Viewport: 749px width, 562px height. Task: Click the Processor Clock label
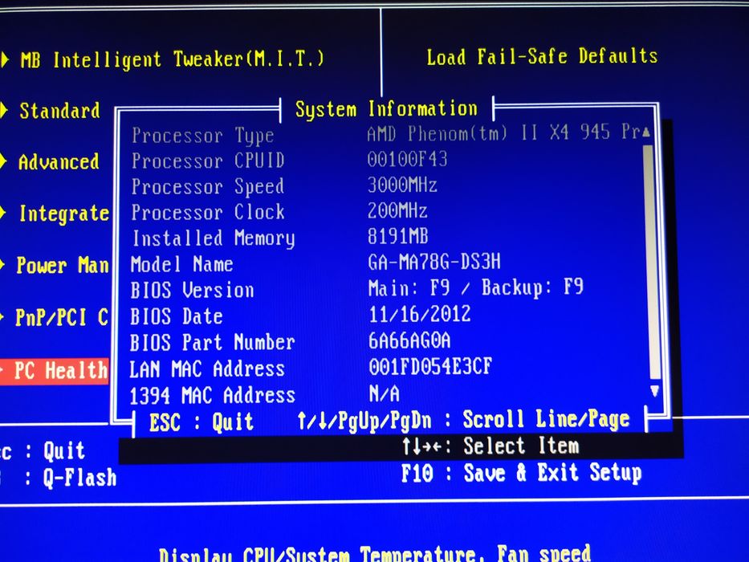click(x=208, y=212)
